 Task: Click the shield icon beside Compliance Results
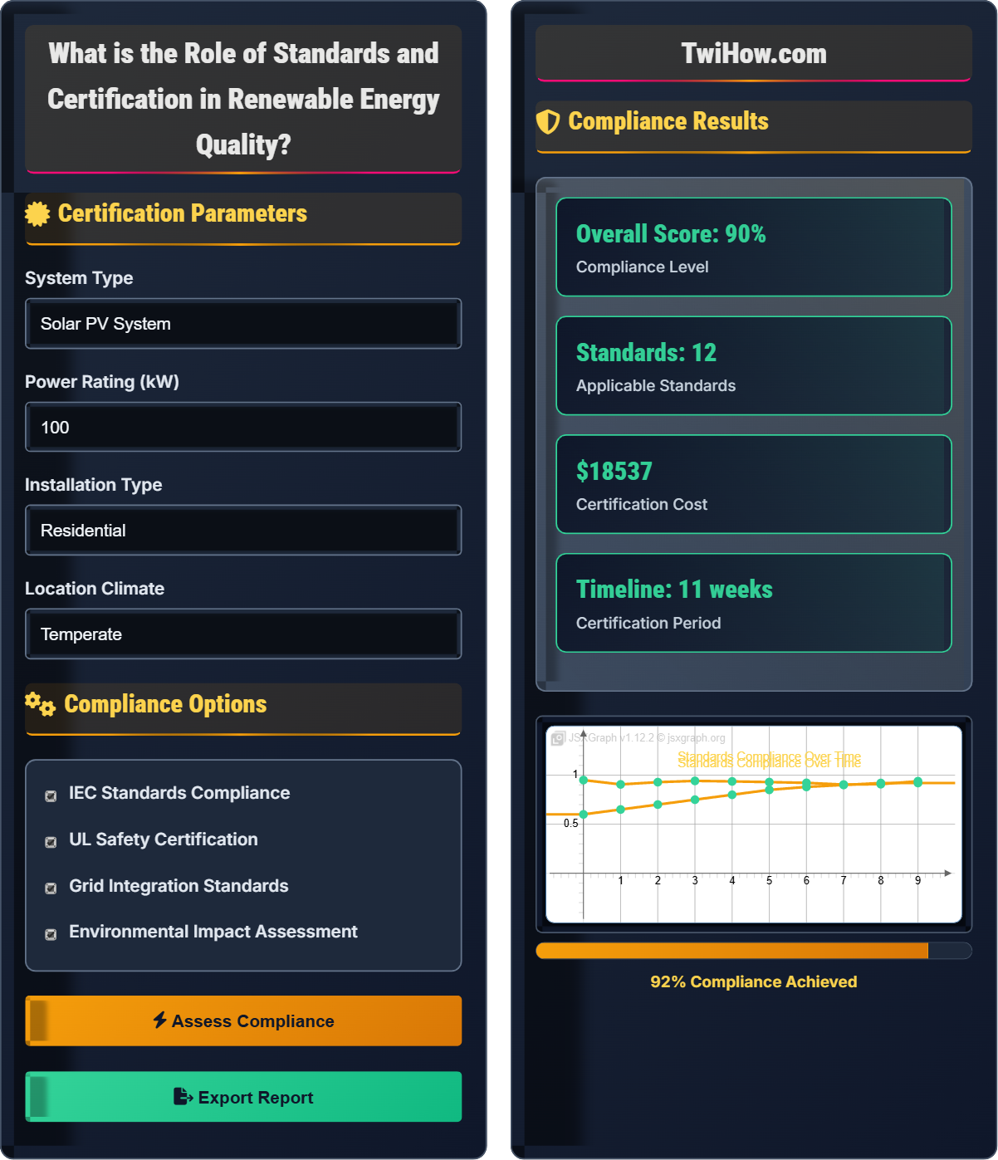[548, 122]
